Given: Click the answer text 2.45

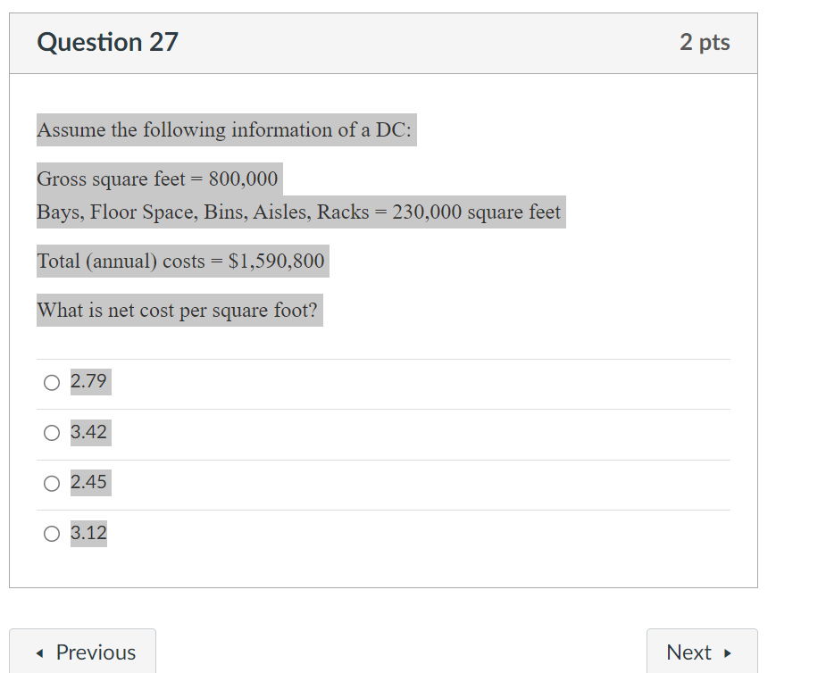Looking at the screenshot, I should (90, 482).
